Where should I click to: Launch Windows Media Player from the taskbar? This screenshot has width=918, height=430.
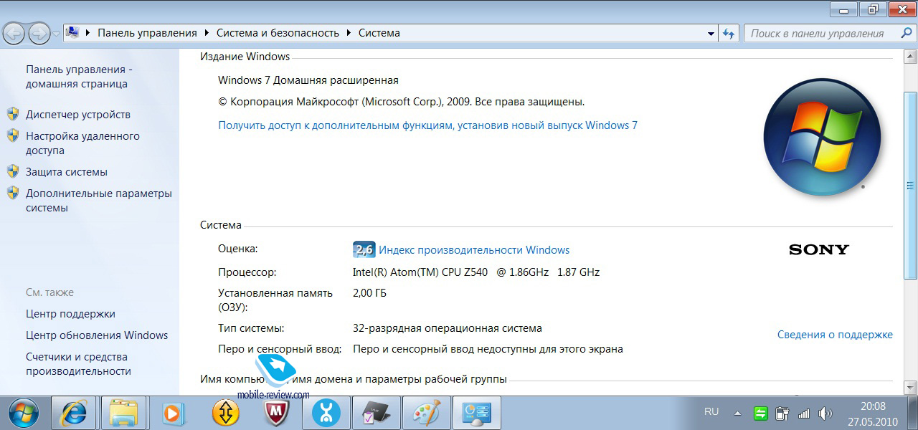coord(172,413)
